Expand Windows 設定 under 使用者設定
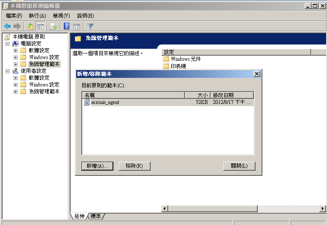The image size is (327, 225). coord(15,85)
